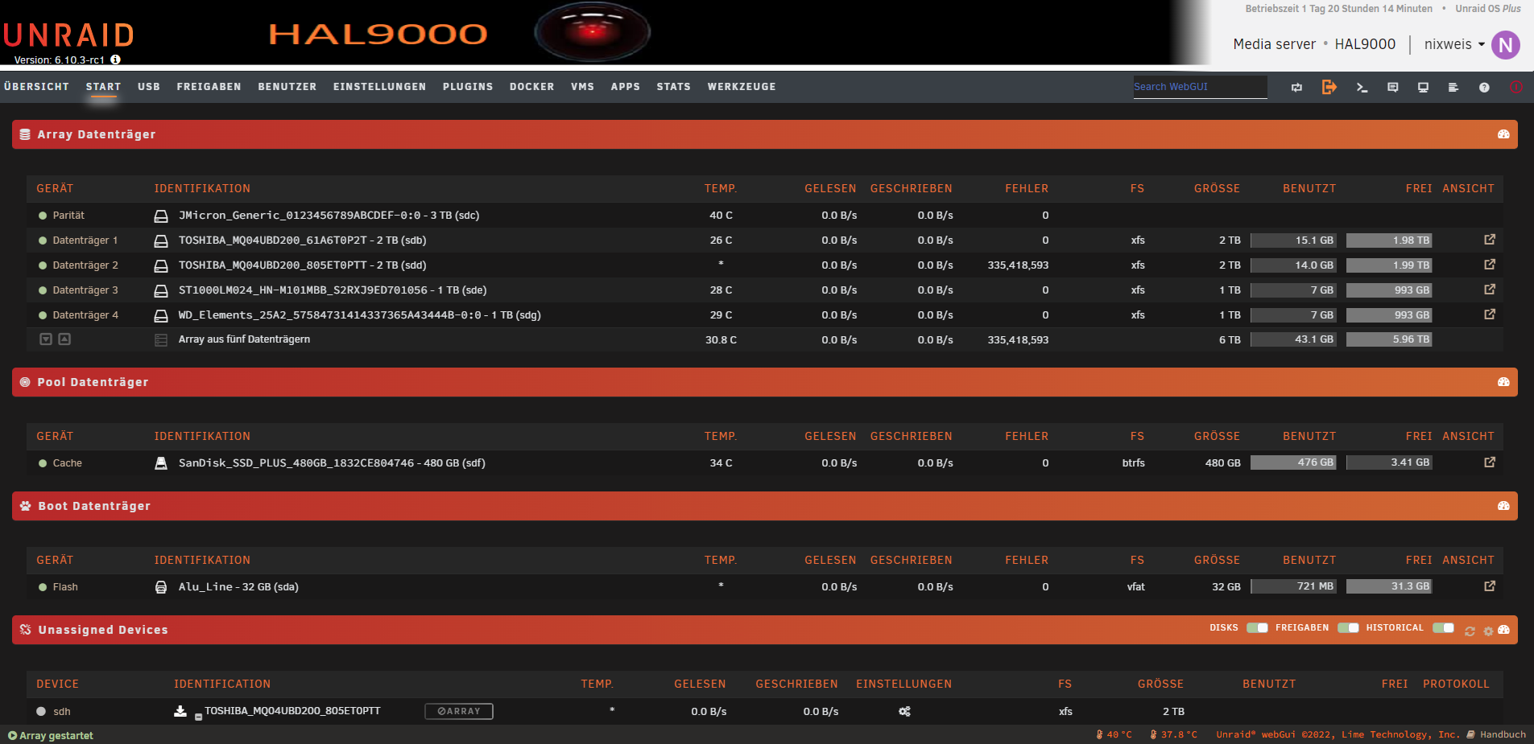Click the orange logout icon
Image resolution: width=1534 pixels, height=744 pixels.
click(x=1329, y=87)
